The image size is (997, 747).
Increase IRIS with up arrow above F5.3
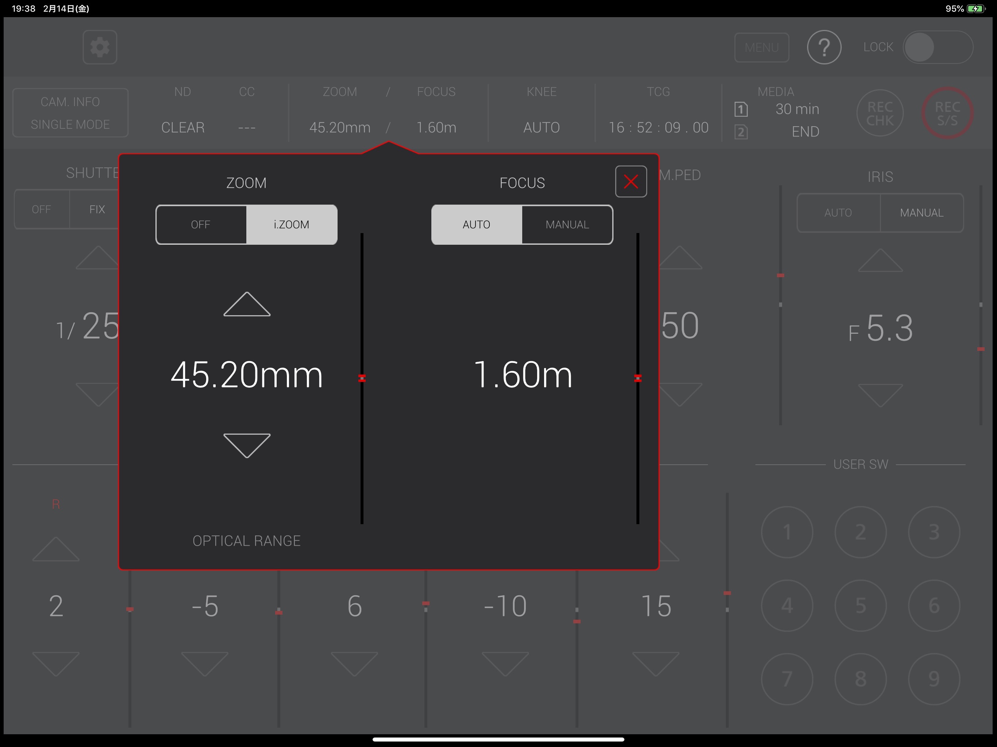pyautogui.click(x=880, y=260)
